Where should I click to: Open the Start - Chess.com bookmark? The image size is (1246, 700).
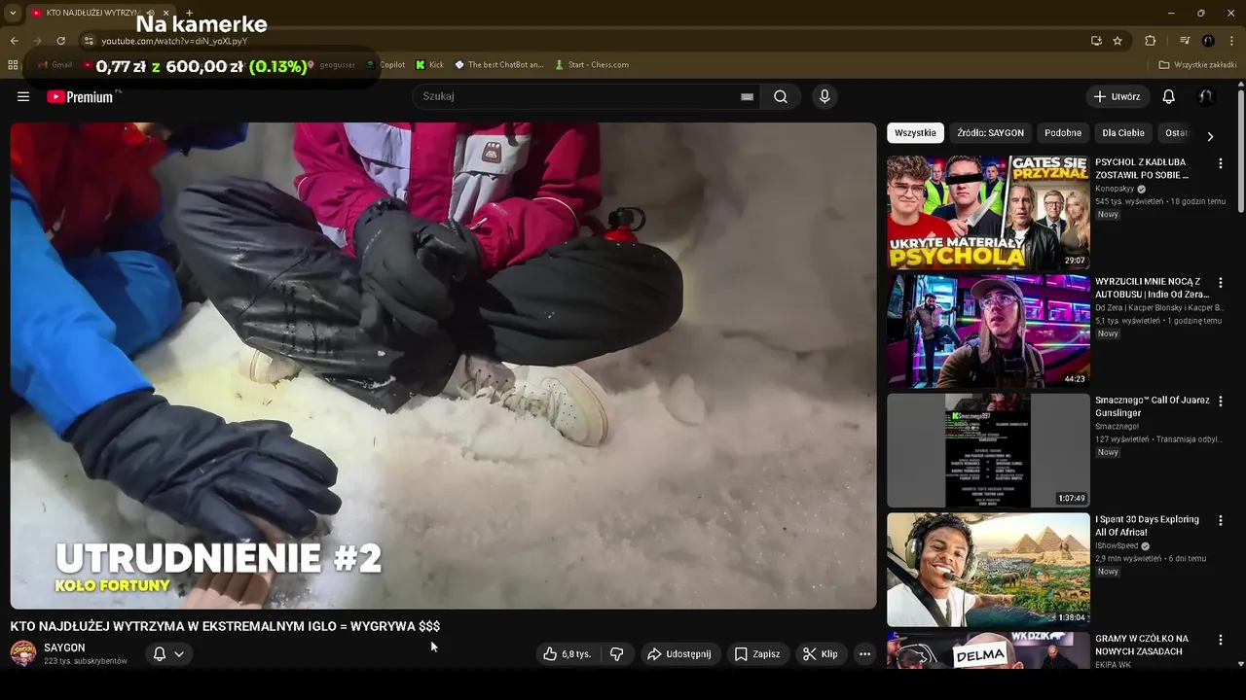tap(591, 65)
